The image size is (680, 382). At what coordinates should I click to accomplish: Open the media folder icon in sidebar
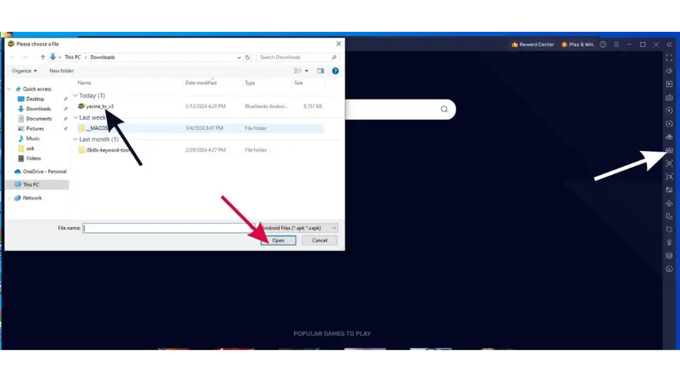coord(669,190)
